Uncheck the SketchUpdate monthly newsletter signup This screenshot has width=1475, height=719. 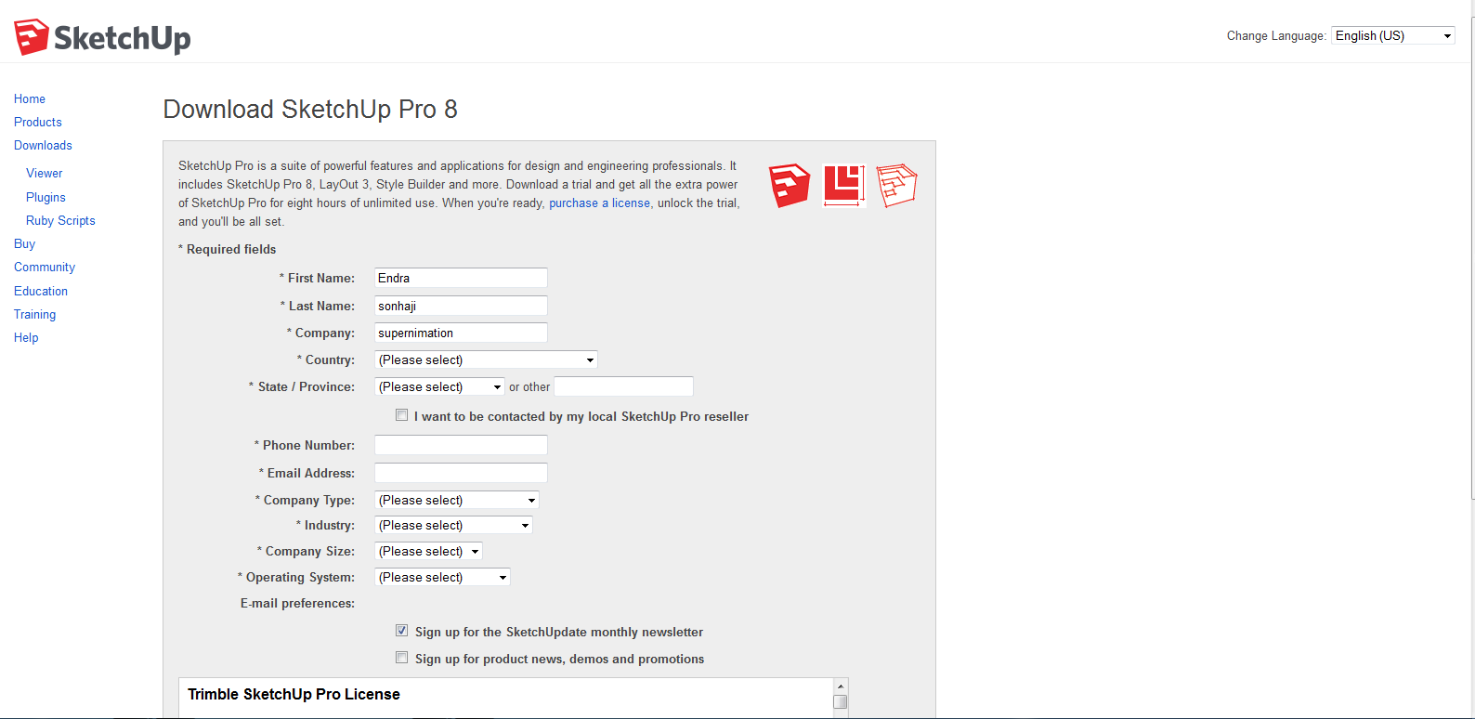401,631
